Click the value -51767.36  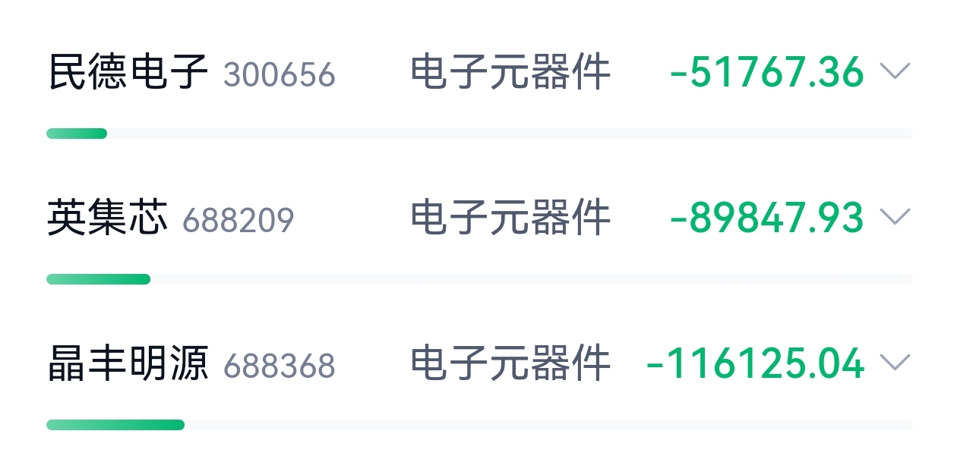click(767, 73)
